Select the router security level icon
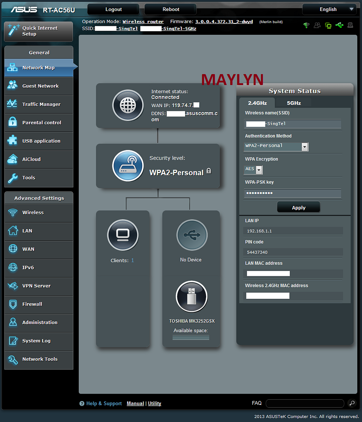Image resolution: width=362 pixels, height=422 pixels. coord(128,166)
